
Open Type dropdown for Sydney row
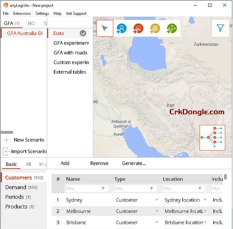pos(157,200)
